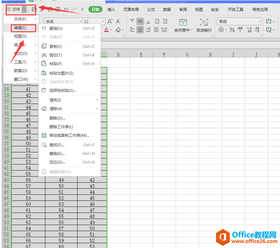The height and width of the screenshot is (248, 280).
Task: Click the eraser clear-format icon in ribbon
Action: [x=118, y=30]
